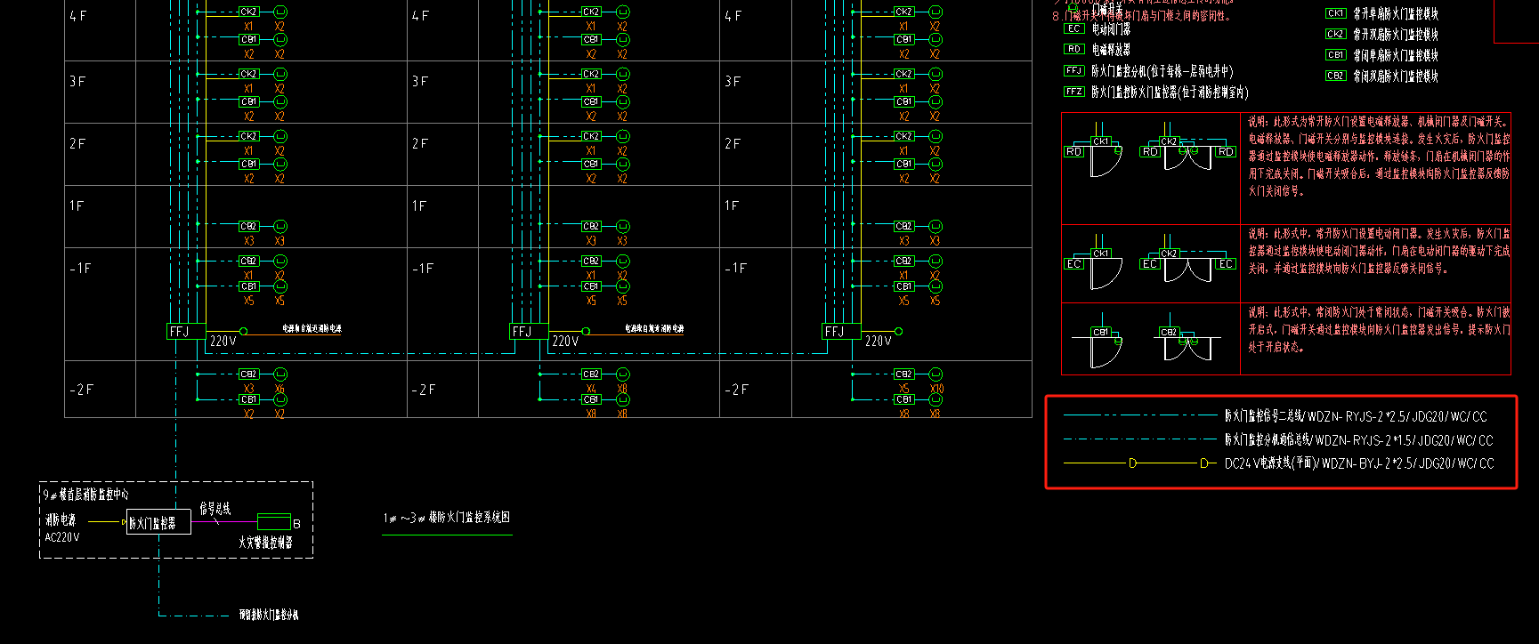Select the 防火门监控器 box in monitoring center
The width and height of the screenshot is (1539, 644).
[158, 522]
